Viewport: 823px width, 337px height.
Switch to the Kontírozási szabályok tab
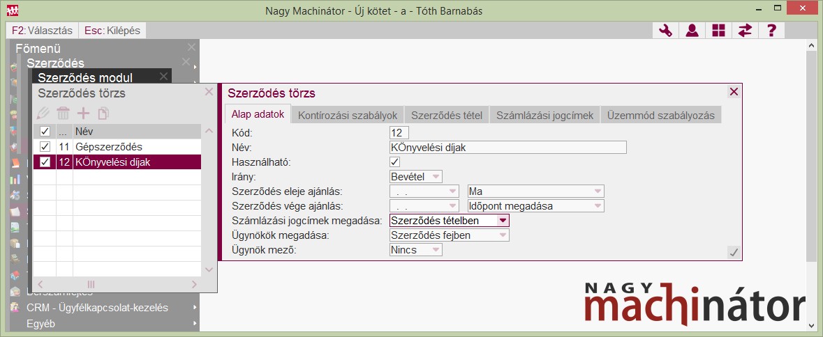click(x=348, y=116)
